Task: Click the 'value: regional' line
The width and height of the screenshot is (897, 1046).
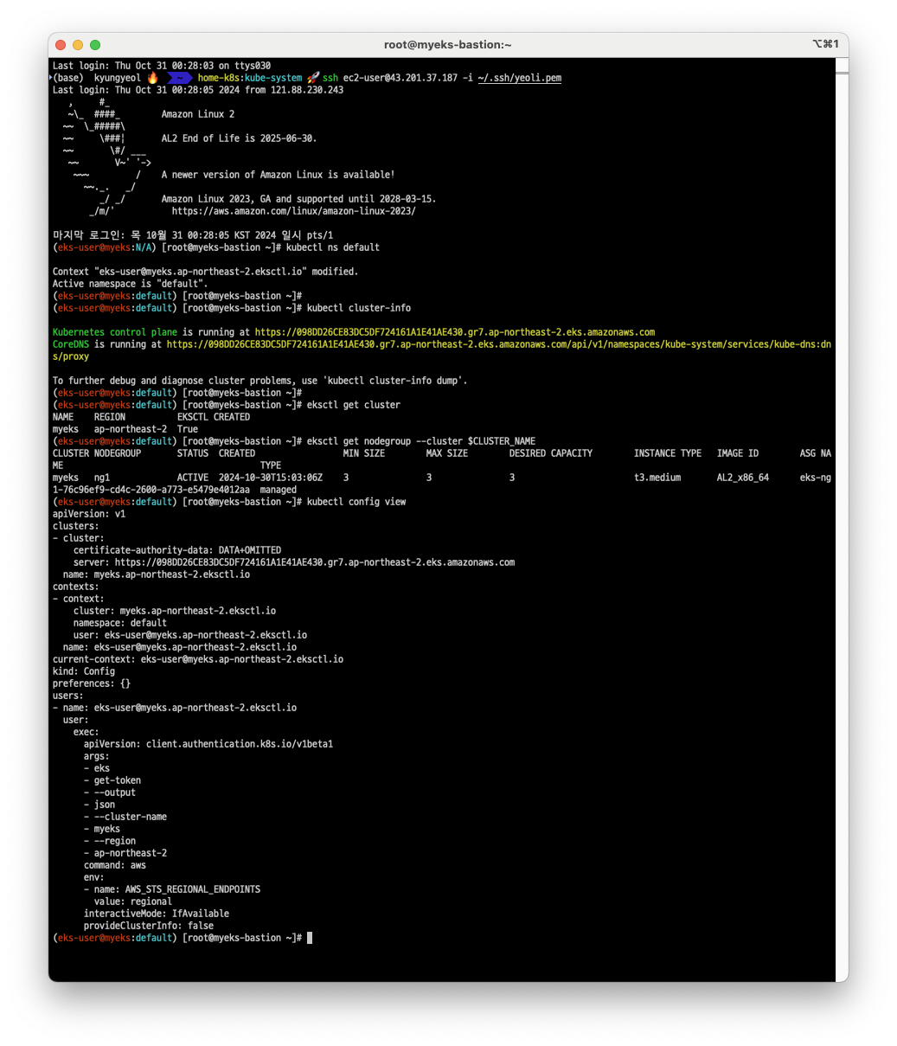Action: pos(133,902)
